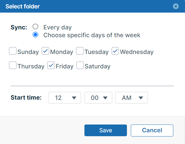
Task: Disable the Friday checkbox
Action: (51, 65)
